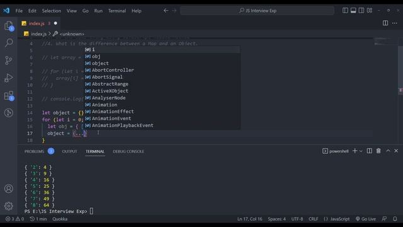Change encoding via UTF-8 status item
403x227 pixels.
[297, 219]
